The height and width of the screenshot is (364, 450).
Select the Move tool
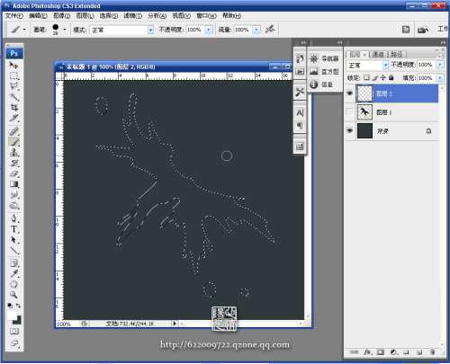13,65
